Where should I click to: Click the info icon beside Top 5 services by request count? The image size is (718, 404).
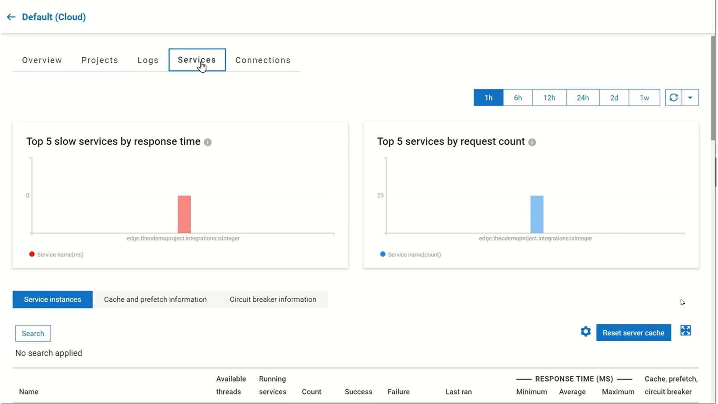click(533, 142)
